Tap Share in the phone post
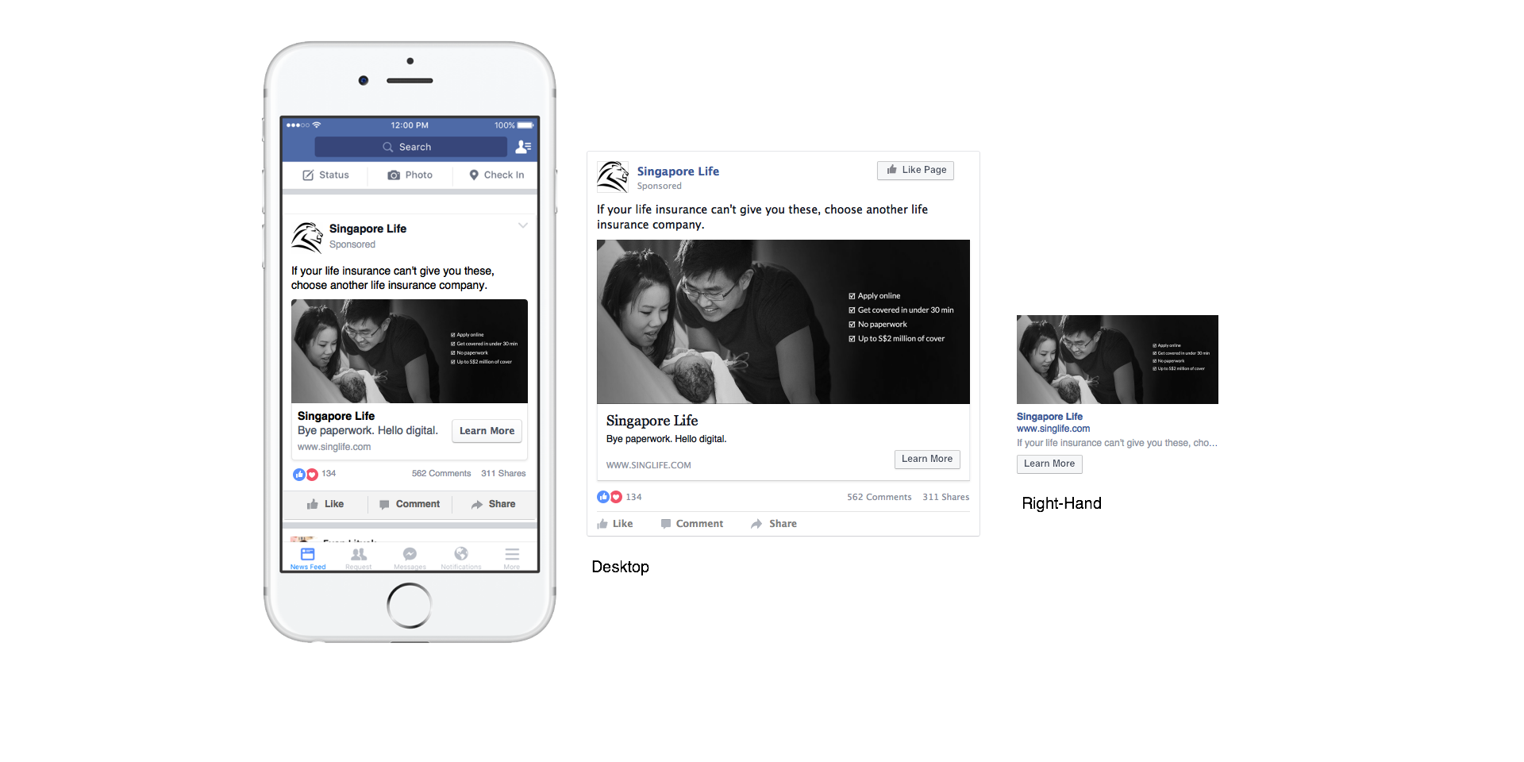 (493, 504)
